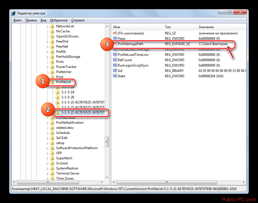Click the State value icon

point(115,76)
